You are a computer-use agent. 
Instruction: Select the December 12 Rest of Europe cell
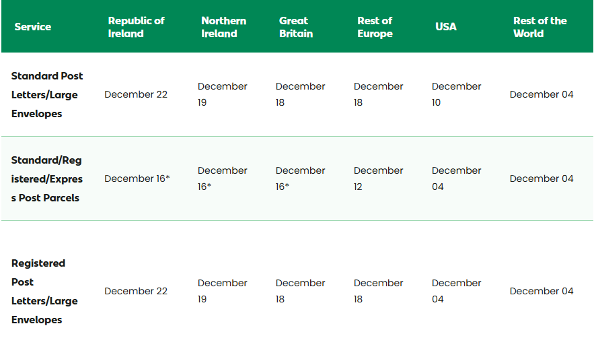(378, 178)
